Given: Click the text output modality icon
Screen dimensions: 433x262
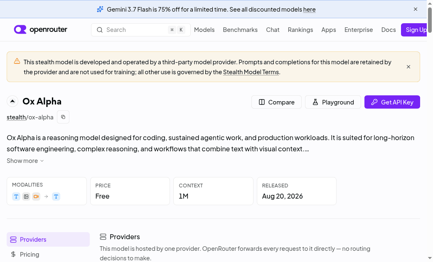Looking at the screenshot, I should [x=56, y=196].
